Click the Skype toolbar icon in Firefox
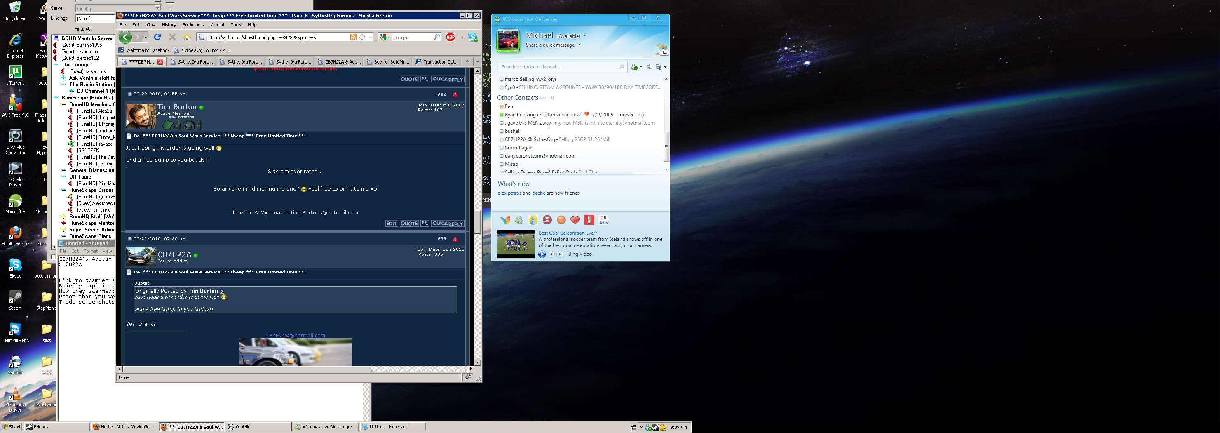Image resolution: width=1220 pixels, height=433 pixels. (472, 37)
